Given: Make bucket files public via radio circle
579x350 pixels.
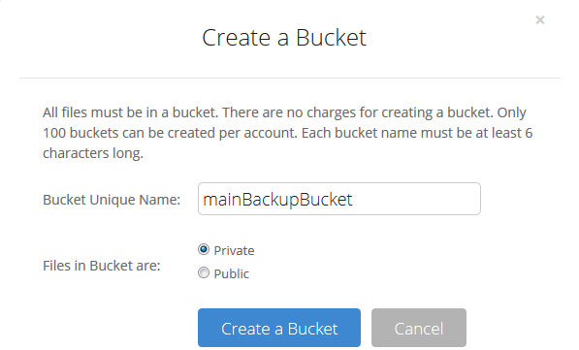Looking at the screenshot, I should pos(204,272).
